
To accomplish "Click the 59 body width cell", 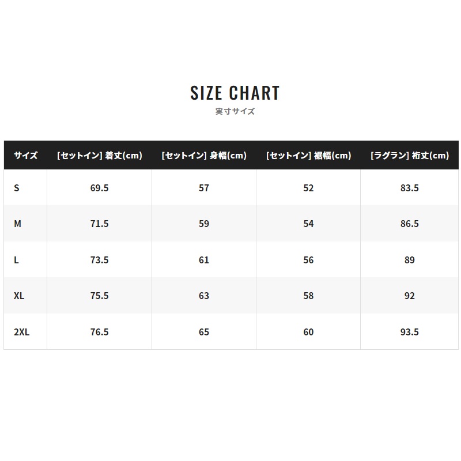I will click(204, 224).
